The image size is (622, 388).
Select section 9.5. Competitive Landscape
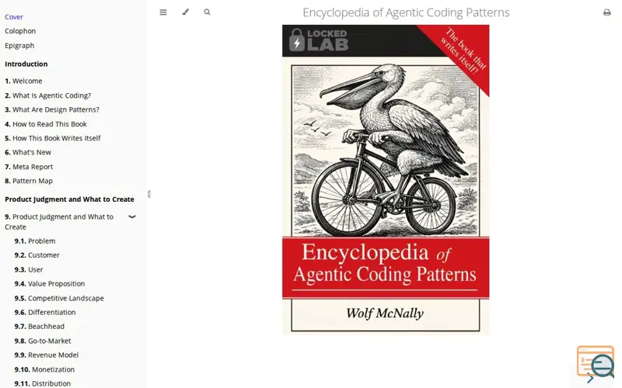[x=59, y=298]
